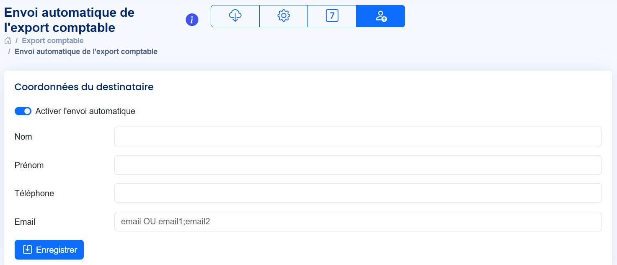The image size is (617, 265).
Task: Go to home via breadcrumb house icon
Action: pos(8,41)
